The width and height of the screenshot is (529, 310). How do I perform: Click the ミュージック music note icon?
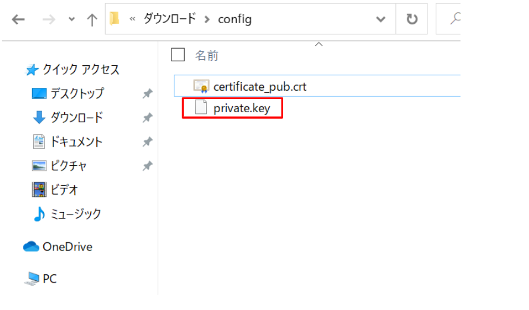(39, 214)
